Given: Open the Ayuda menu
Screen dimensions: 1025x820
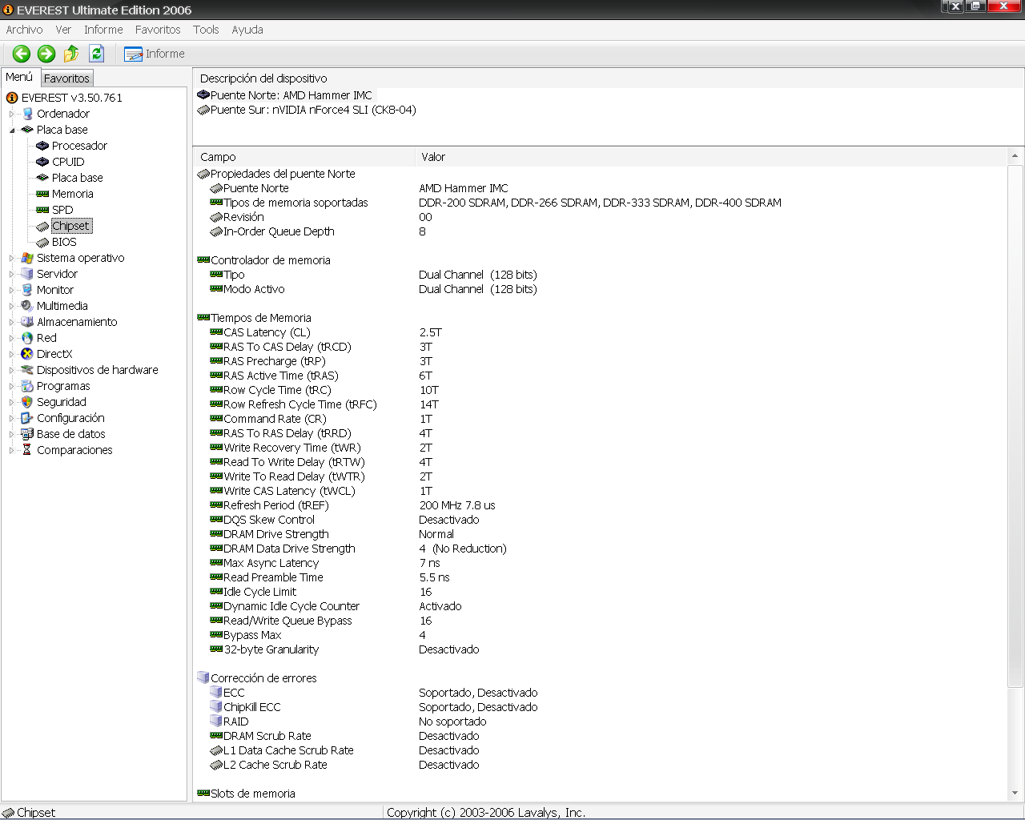Looking at the screenshot, I should click(247, 30).
